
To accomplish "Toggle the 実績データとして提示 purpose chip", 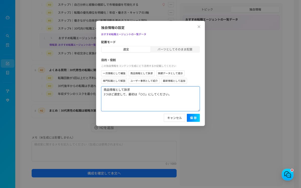I will (x=170, y=73).
